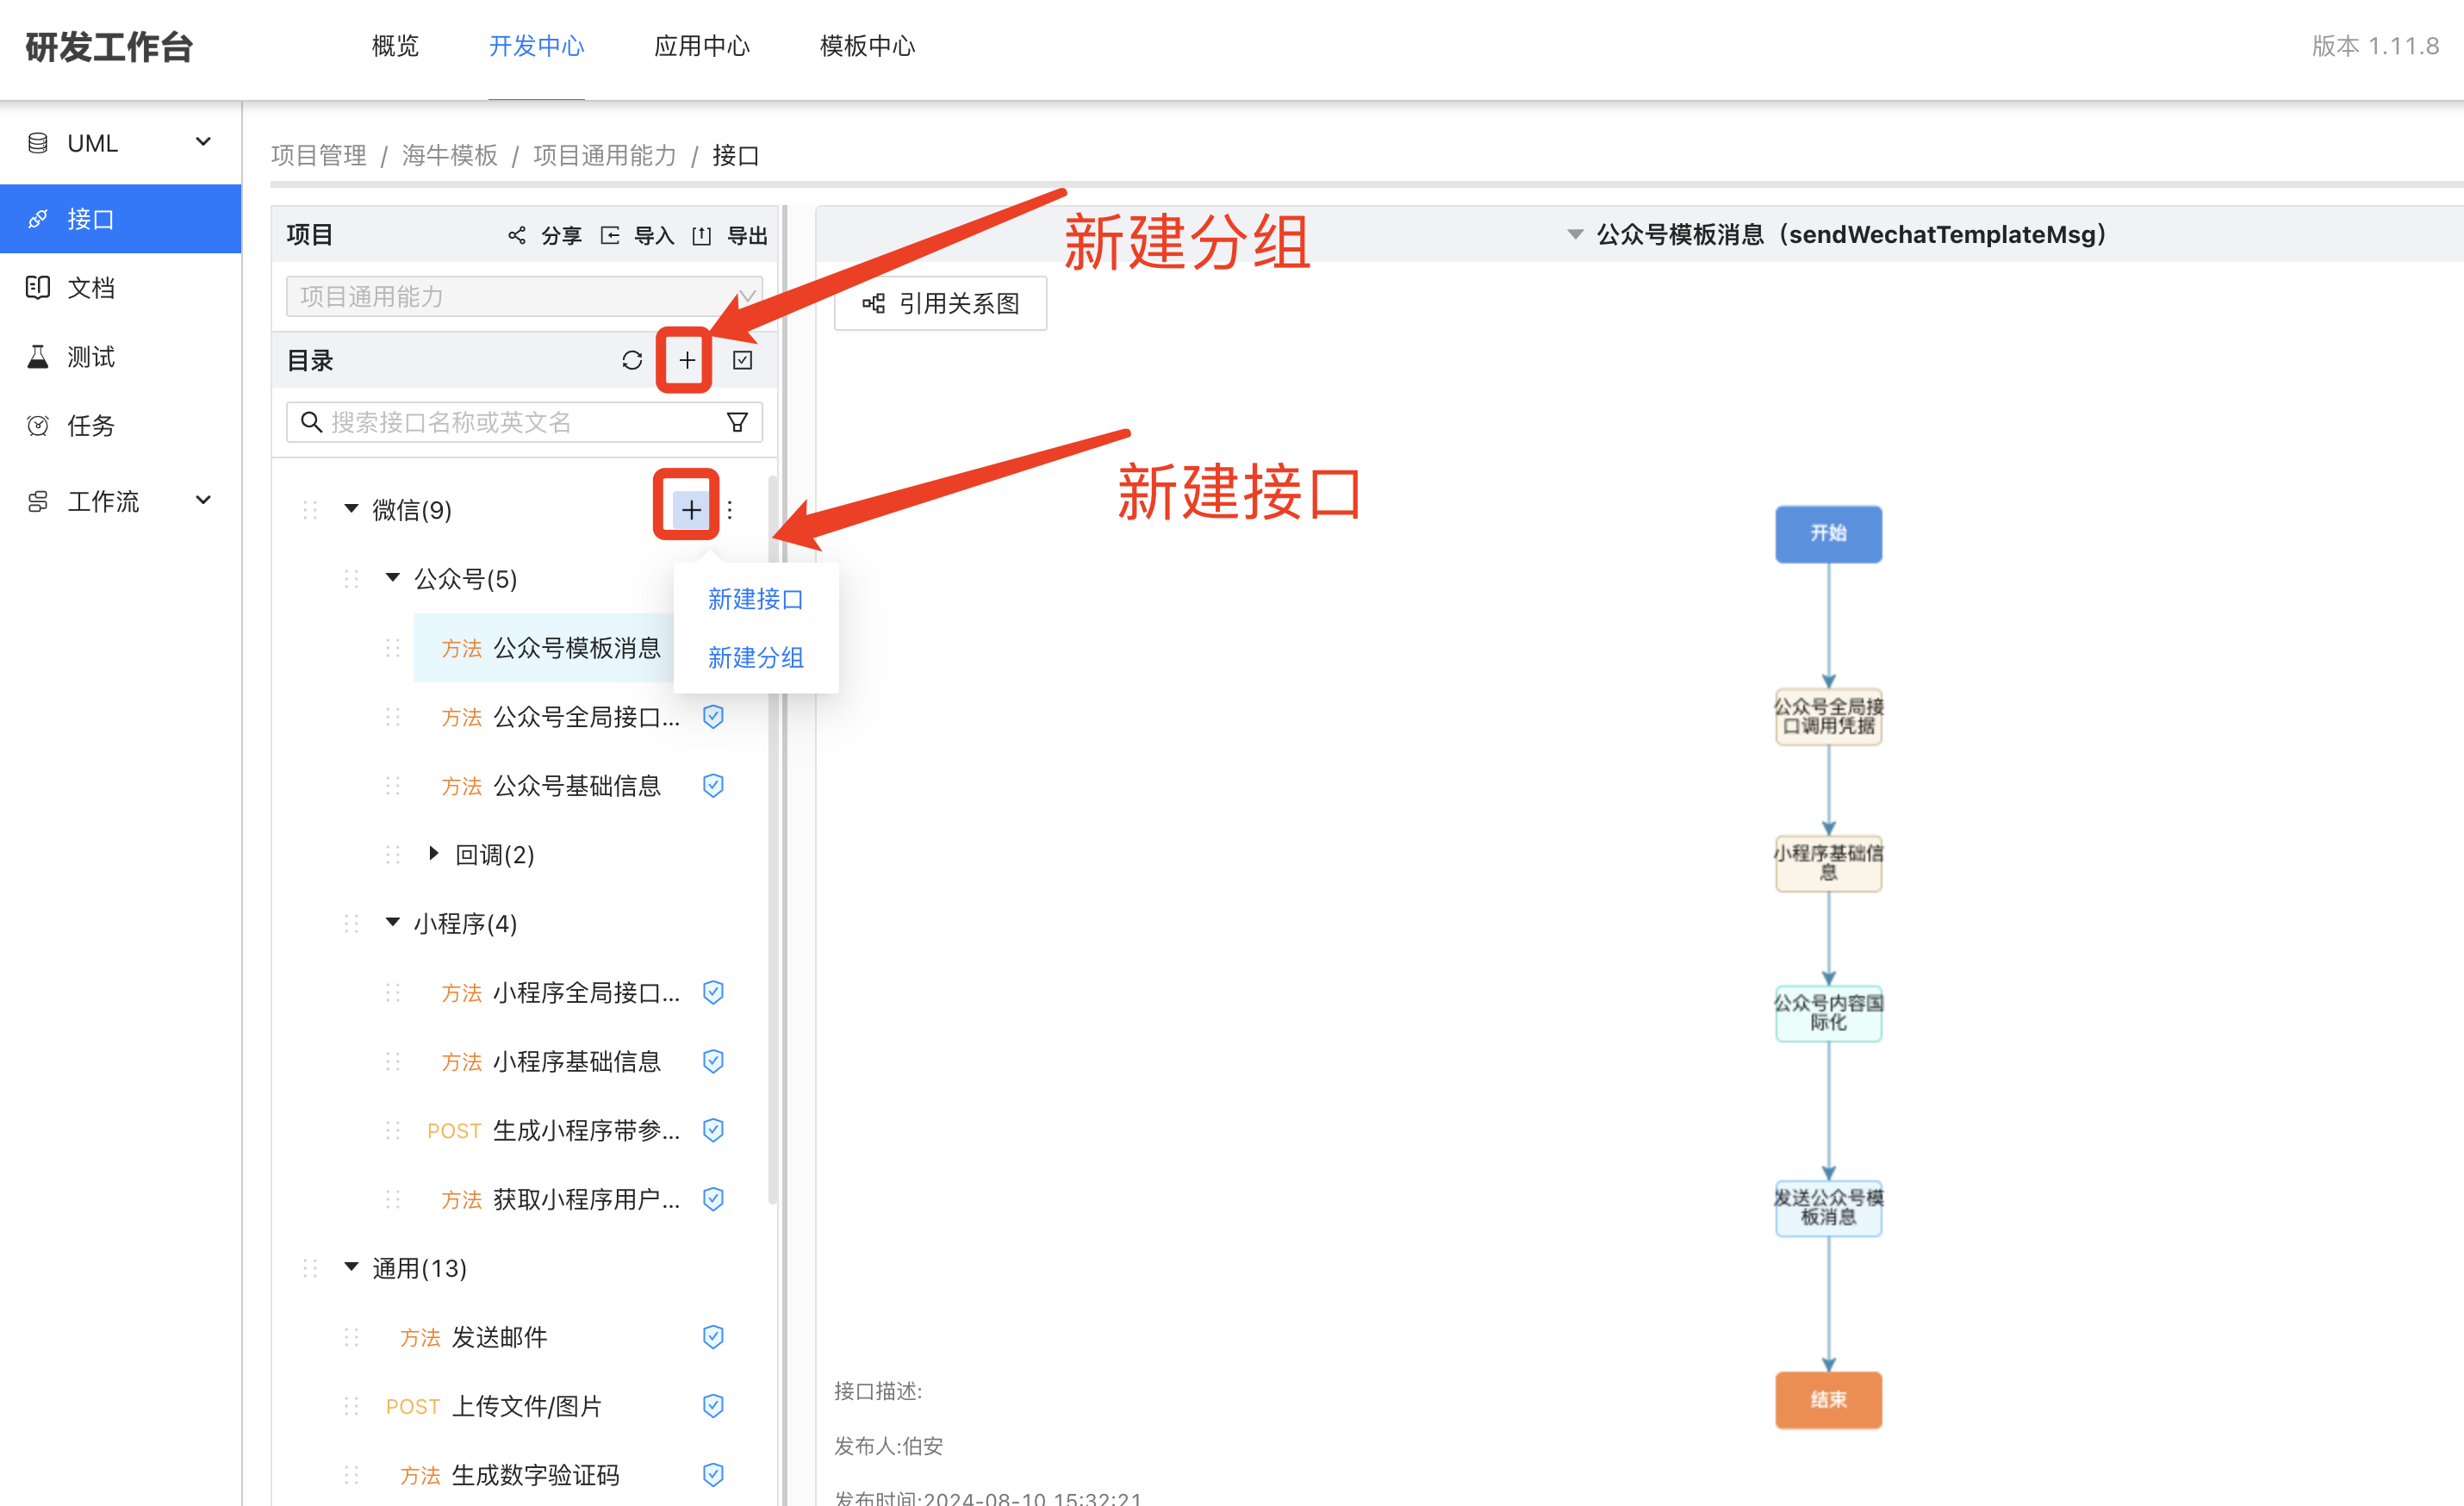Click the plus icon in 目录 header
Screen dimensions: 2464x1506
[686, 360]
